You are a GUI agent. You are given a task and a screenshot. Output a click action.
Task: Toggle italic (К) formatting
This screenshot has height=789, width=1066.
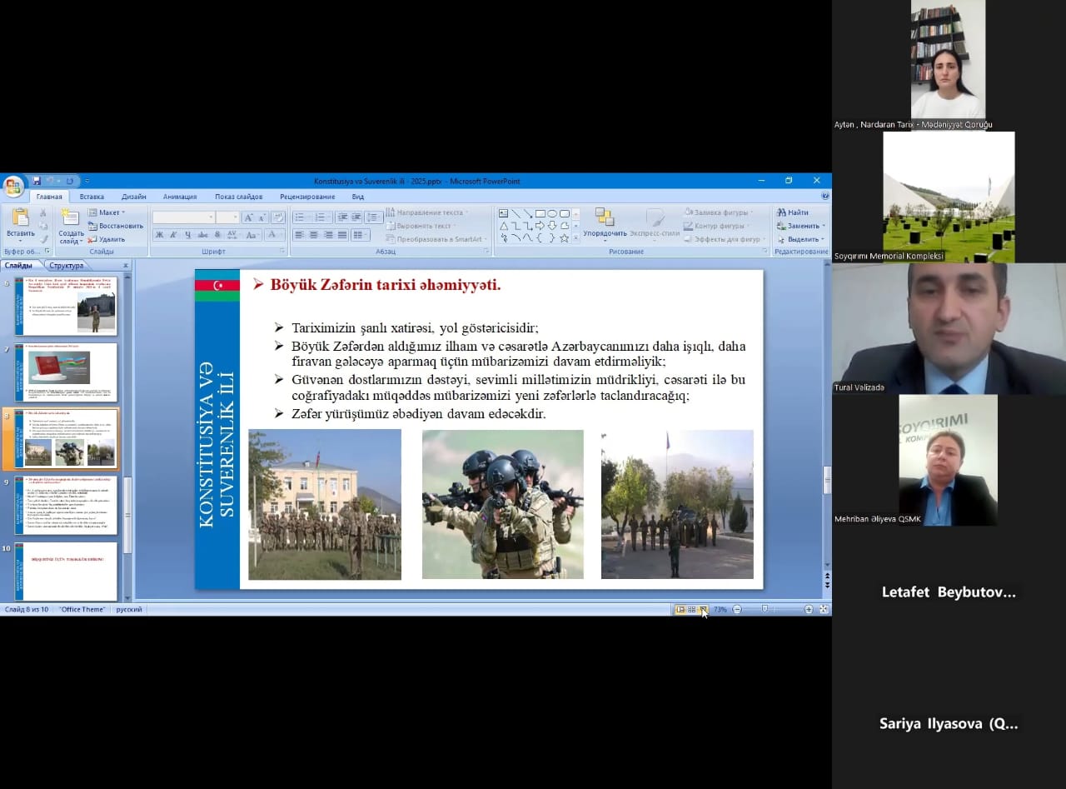pos(173,235)
